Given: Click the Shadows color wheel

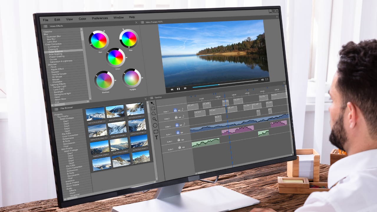Looking at the screenshot, I should [104, 80].
